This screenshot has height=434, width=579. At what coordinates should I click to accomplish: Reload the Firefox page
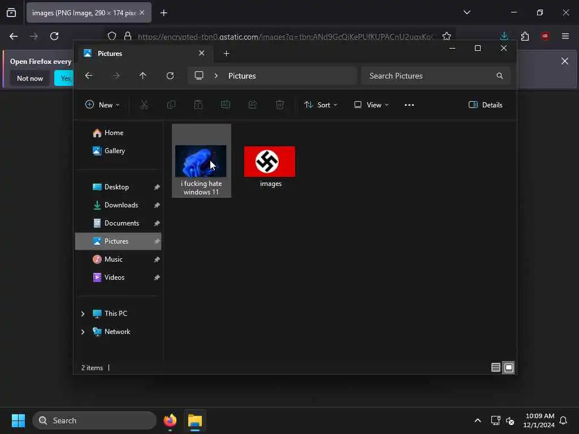[54, 36]
